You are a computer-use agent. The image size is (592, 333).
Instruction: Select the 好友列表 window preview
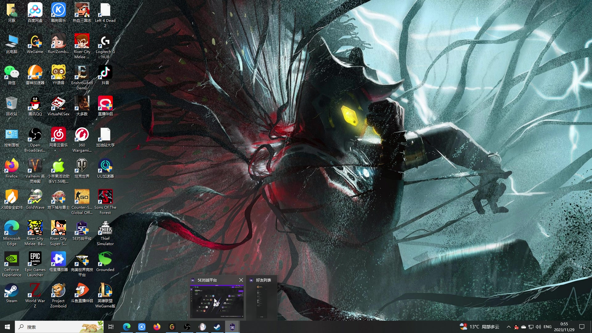262,302
